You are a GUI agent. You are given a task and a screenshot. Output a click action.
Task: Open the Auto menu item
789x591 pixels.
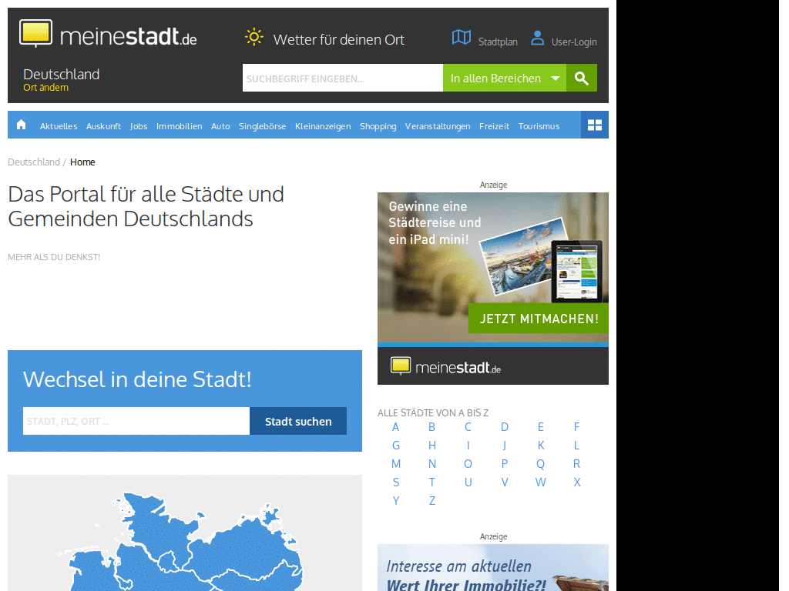point(220,126)
